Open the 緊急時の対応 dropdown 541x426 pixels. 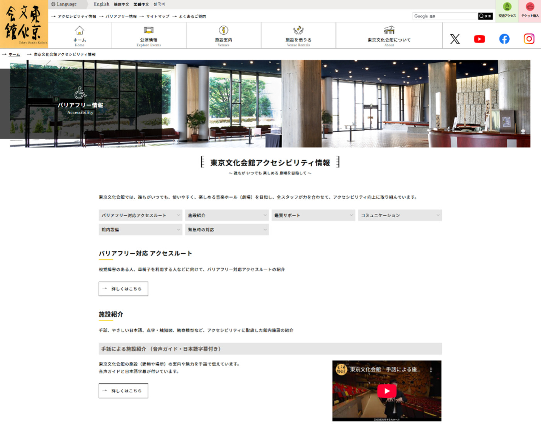(227, 229)
